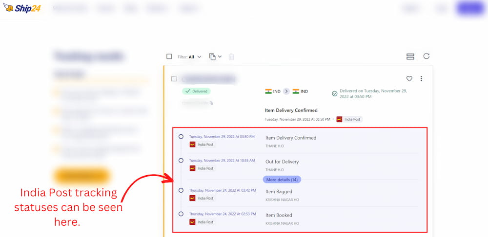Click timeline marker for Item Booked
Viewport: 488px width, 237px height.
point(181,214)
